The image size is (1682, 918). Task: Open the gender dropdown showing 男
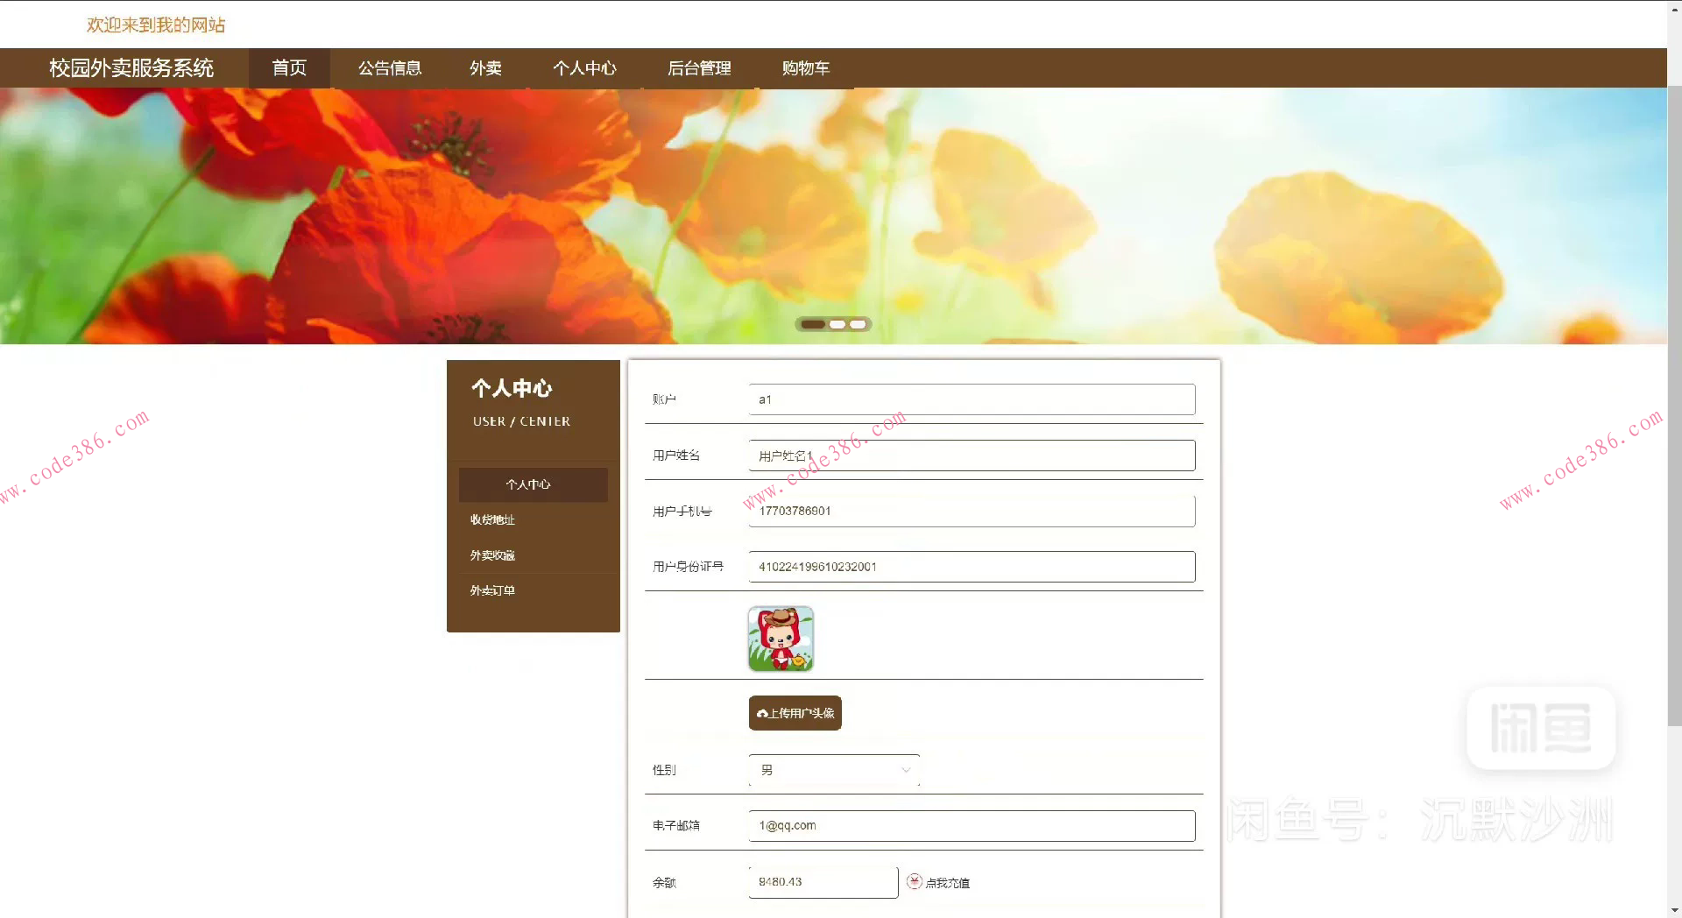(828, 770)
